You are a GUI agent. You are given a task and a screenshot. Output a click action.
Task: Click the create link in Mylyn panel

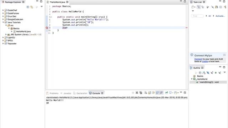(205, 62)
